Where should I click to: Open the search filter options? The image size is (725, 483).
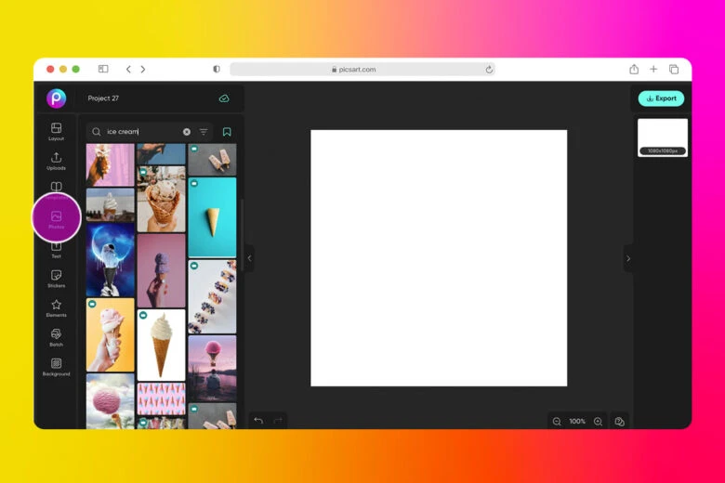click(x=204, y=132)
